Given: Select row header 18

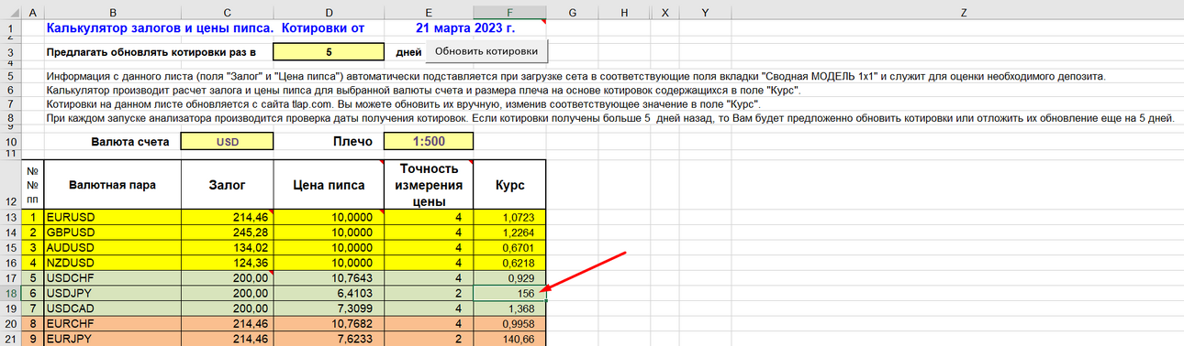Looking at the screenshot, I should (10, 293).
